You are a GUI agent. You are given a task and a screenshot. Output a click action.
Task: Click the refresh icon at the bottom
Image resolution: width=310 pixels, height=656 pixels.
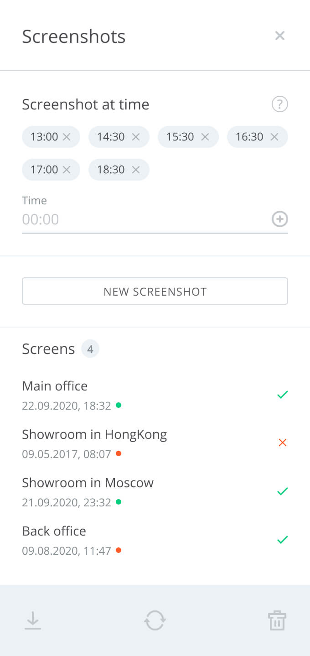coord(155,620)
